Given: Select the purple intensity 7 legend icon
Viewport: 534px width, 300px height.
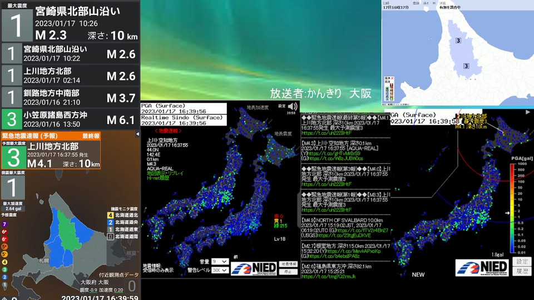Looking at the screenshot, I should tap(4, 224).
